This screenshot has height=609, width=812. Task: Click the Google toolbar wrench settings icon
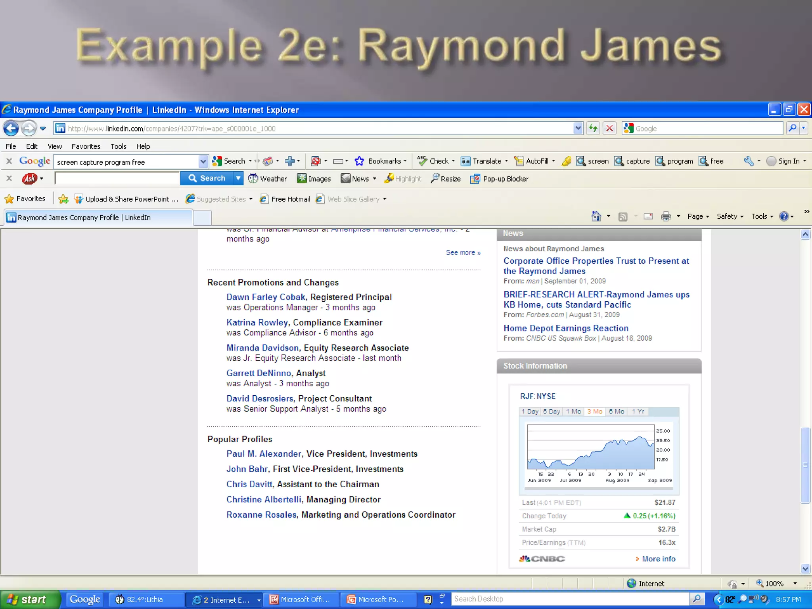pyautogui.click(x=749, y=161)
